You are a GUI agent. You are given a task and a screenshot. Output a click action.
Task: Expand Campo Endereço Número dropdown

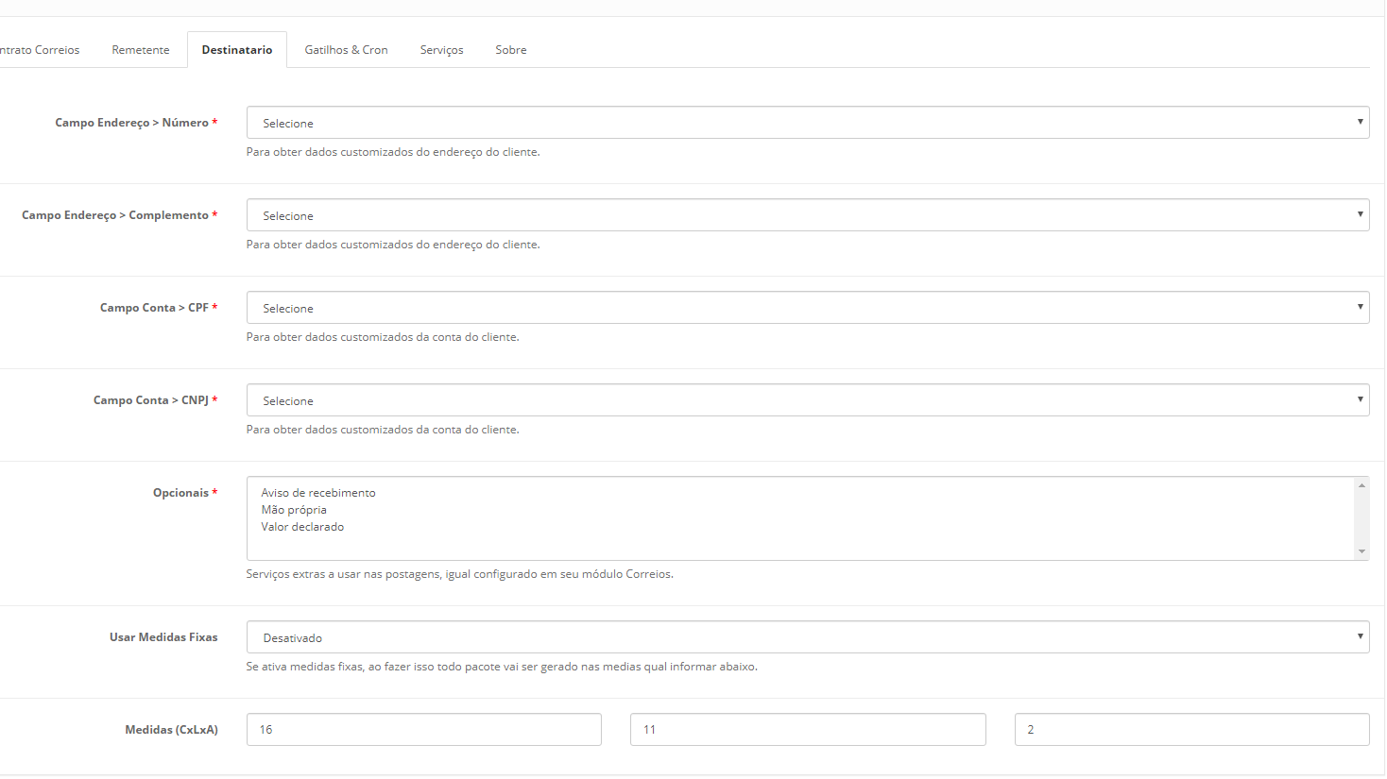click(x=807, y=123)
